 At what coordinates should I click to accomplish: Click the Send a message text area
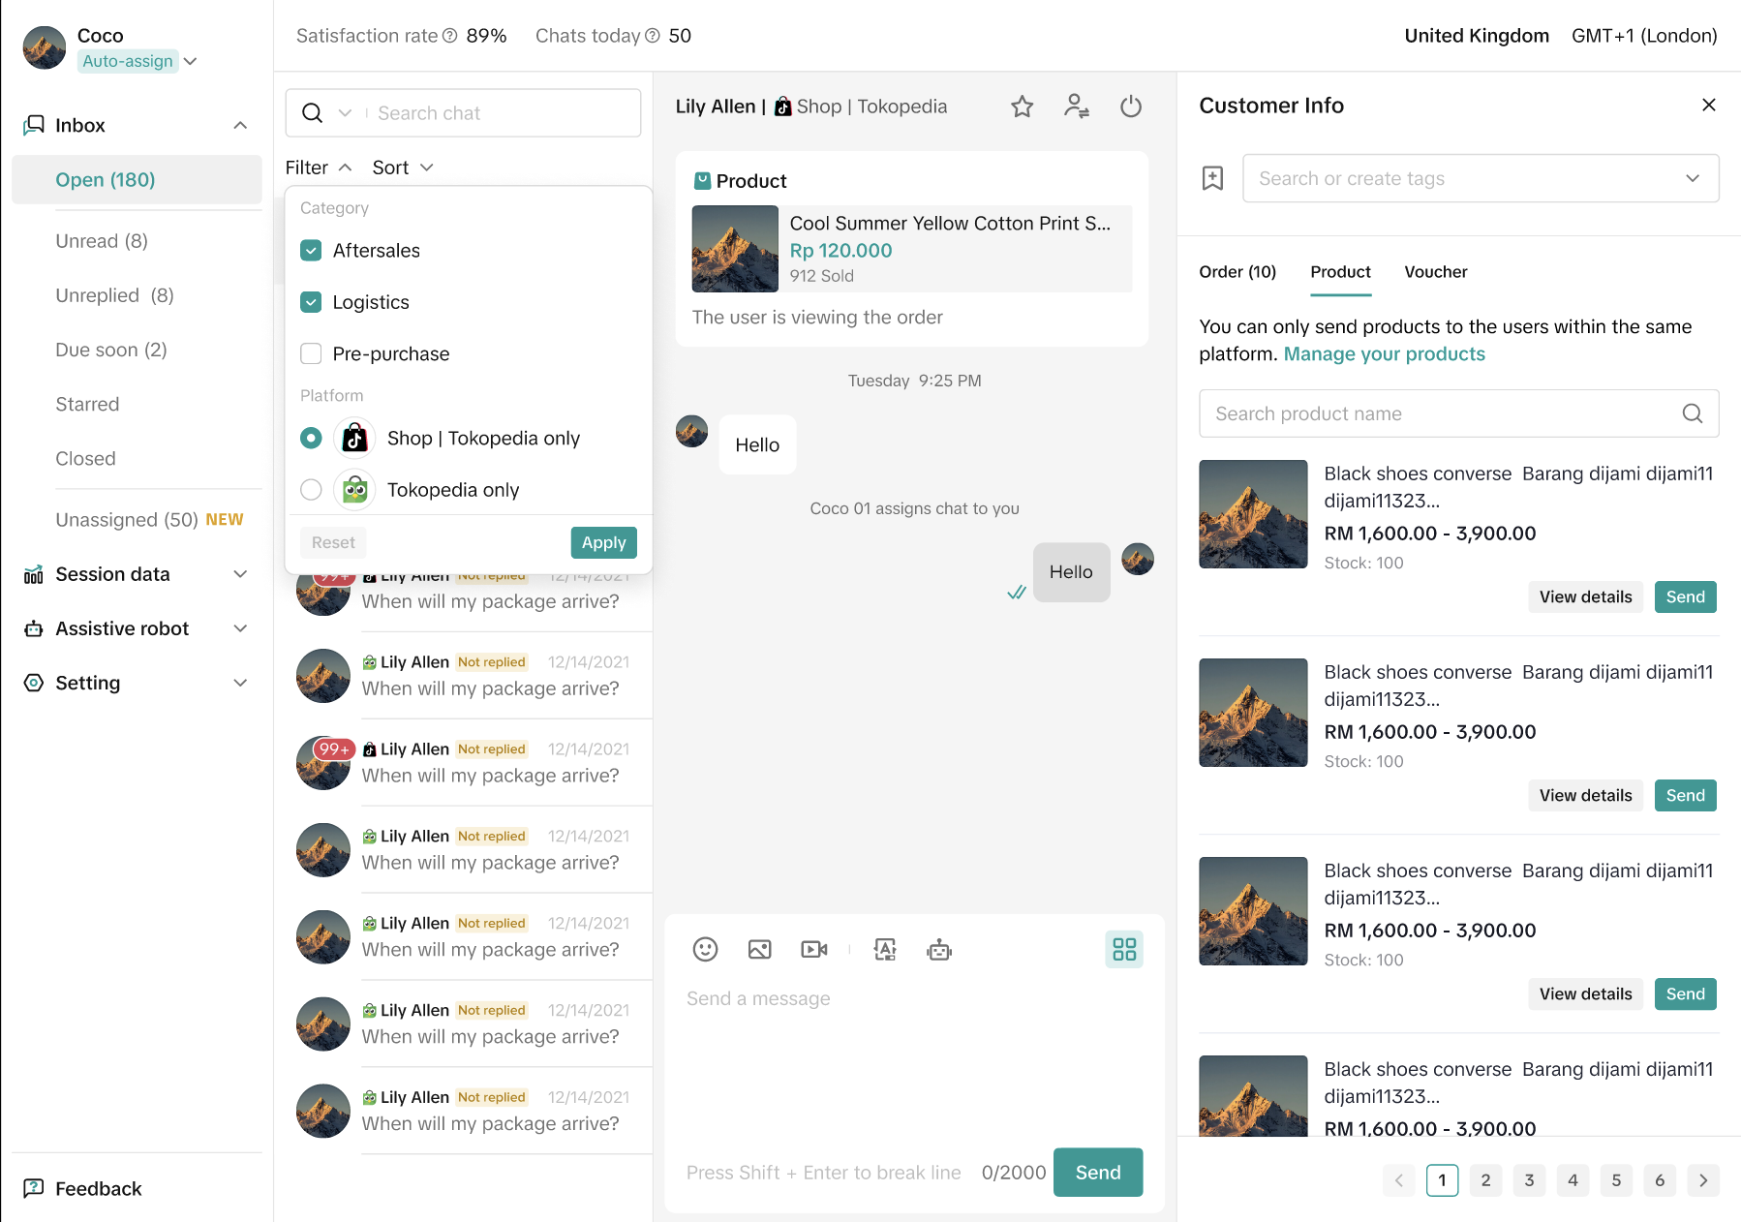[x=914, y=1060]
